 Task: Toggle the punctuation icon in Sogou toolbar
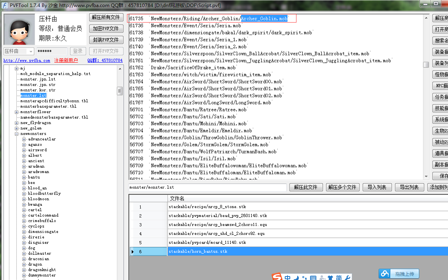tap(304, 278)
